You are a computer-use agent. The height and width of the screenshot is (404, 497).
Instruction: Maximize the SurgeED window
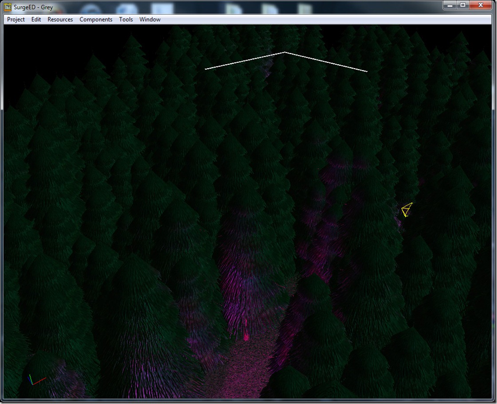pyautogui.click(x=463, y=5)
